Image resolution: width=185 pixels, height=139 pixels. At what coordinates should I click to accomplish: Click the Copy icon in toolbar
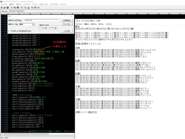[15, 8]
